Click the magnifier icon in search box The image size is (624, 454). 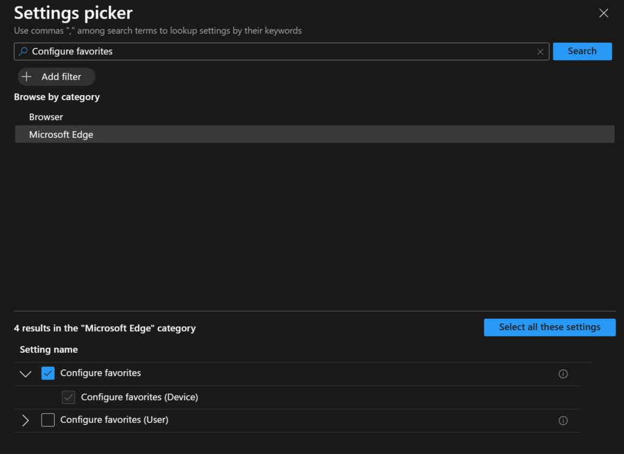pyautogui.click(x=23, y=51)
